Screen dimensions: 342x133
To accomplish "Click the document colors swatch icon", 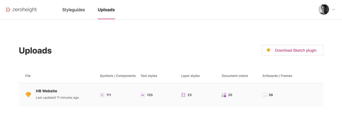I will (x=224, y=95).
